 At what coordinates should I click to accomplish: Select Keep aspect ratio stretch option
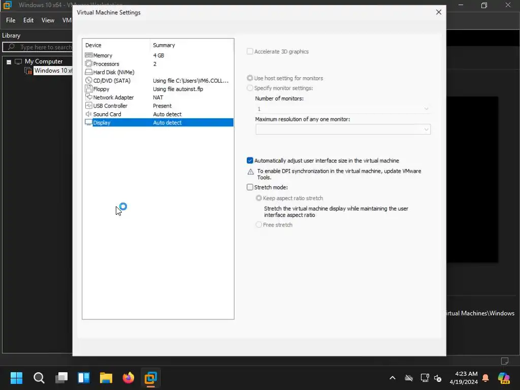click(x=258, y=198)
